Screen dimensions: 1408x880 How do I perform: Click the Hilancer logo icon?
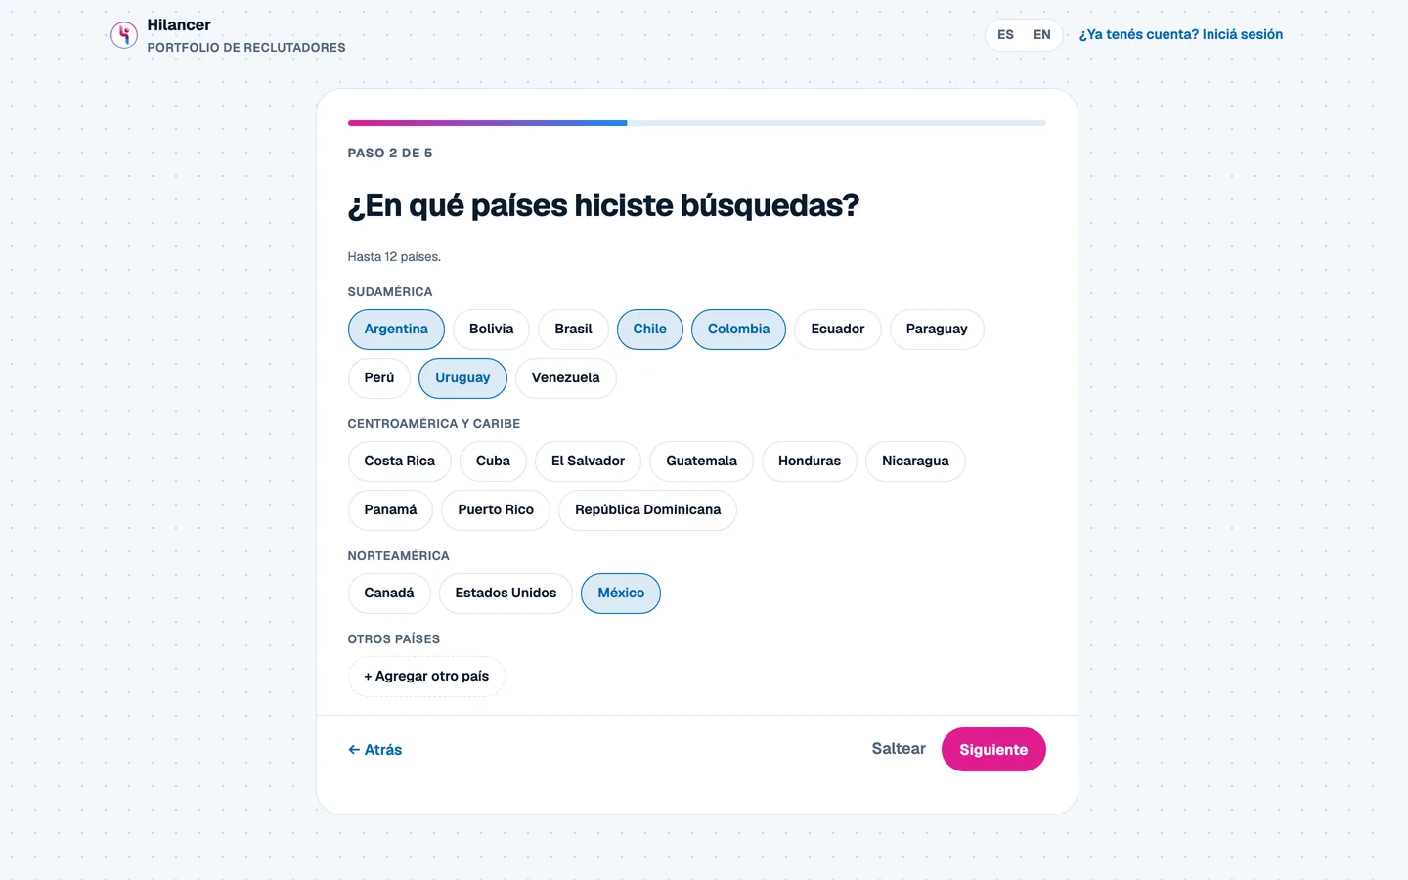pyautogui.click(x=124, y=36)
